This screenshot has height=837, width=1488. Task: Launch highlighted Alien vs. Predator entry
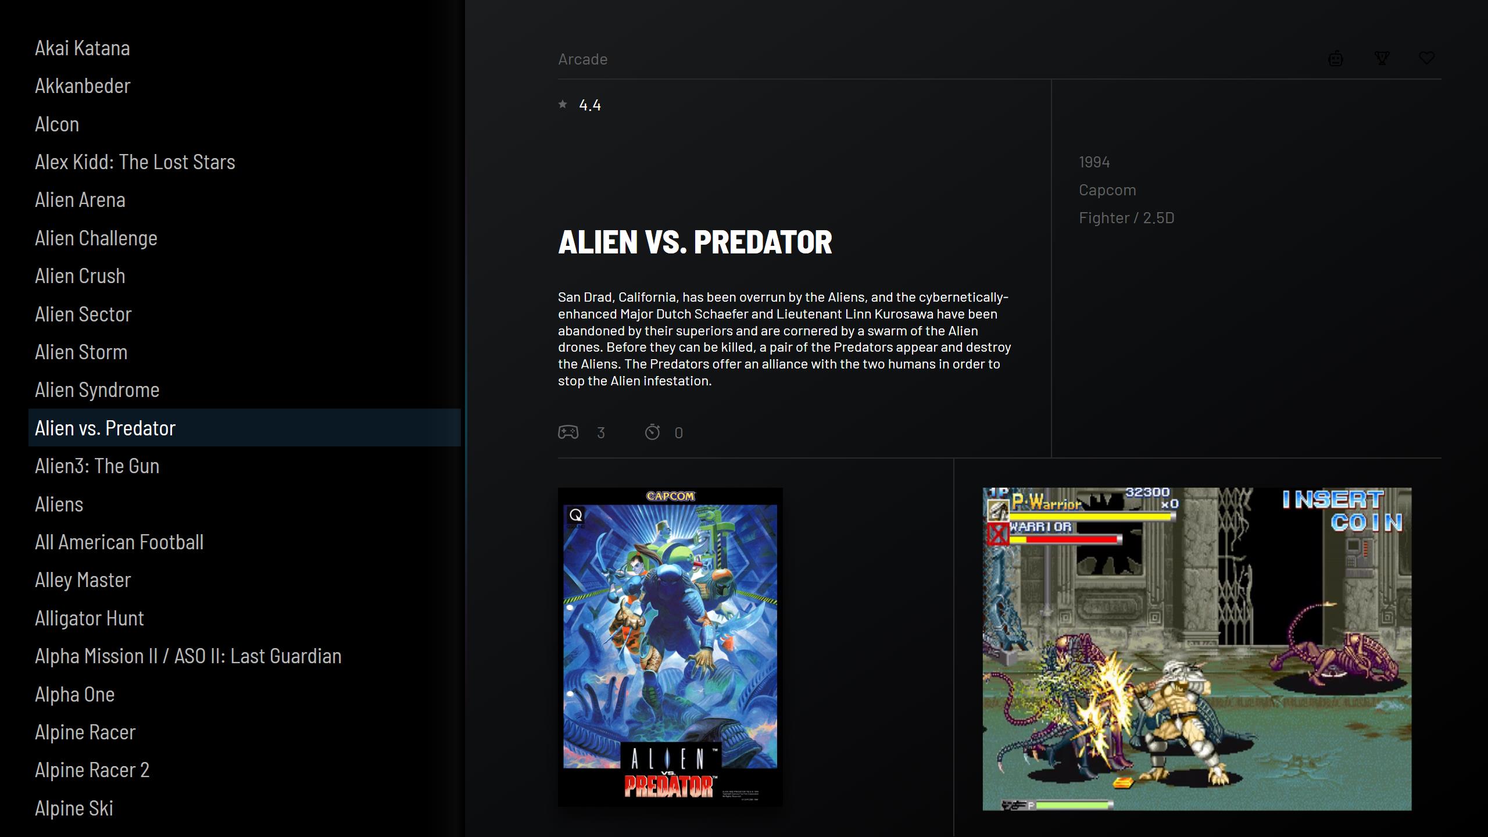click(x=244, y=428)
